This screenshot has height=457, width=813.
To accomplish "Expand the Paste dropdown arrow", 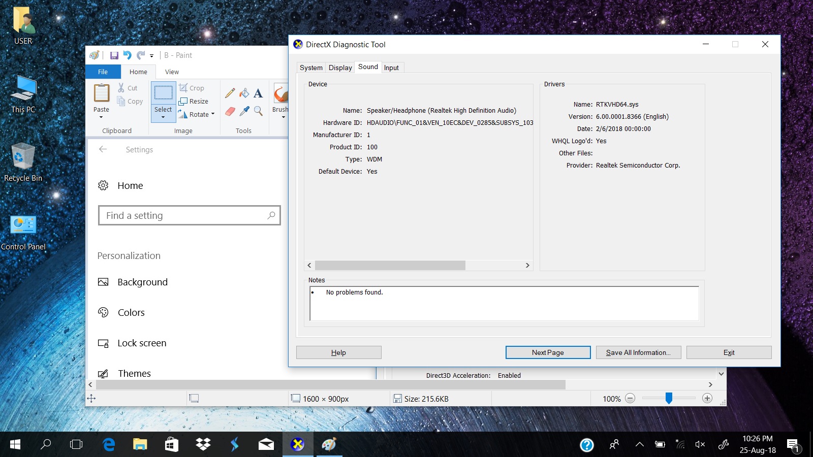I will 101,117.
